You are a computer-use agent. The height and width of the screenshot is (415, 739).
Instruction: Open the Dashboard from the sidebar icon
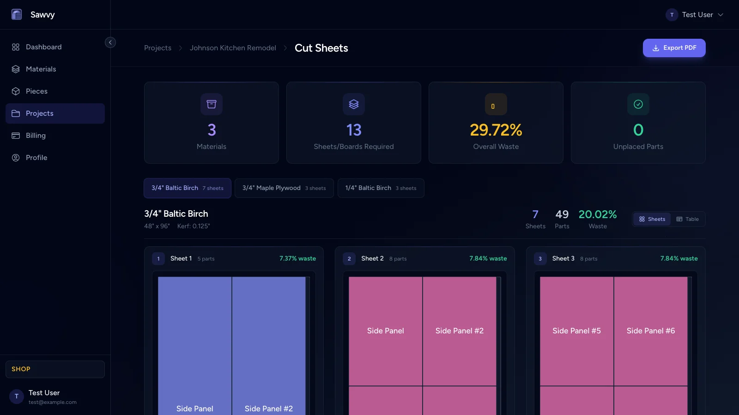(x=15, y=47)
